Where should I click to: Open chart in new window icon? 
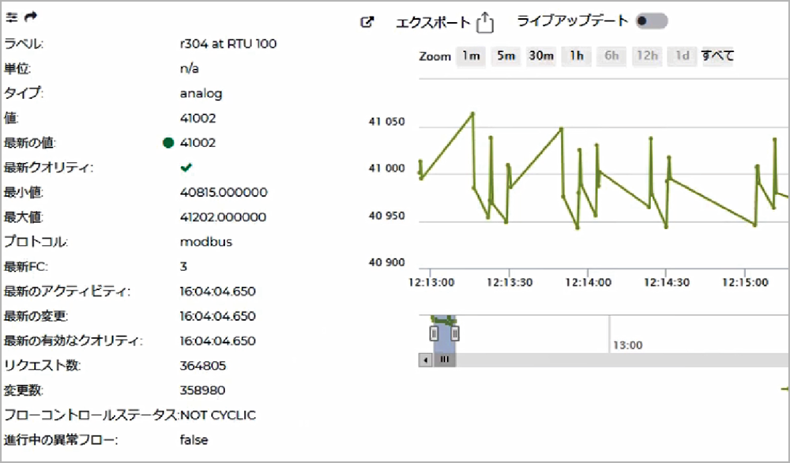[367, 23]
